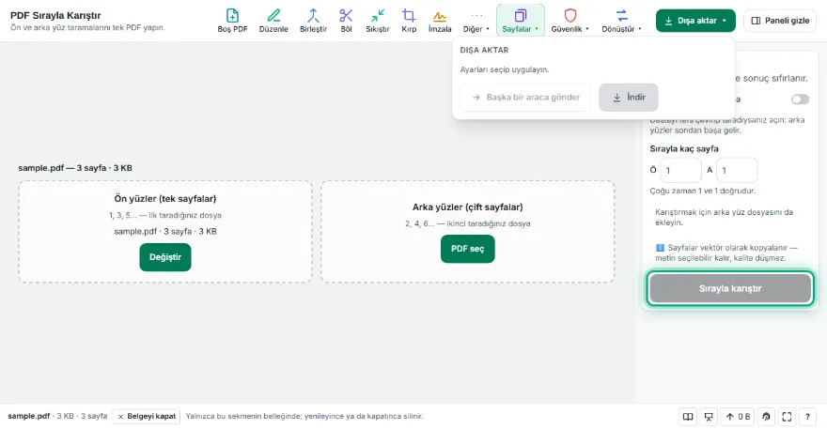Click the Ön yüzler (tek sayfalar) heading
Viewport: 827px width, 429px height.
(165, 199)
